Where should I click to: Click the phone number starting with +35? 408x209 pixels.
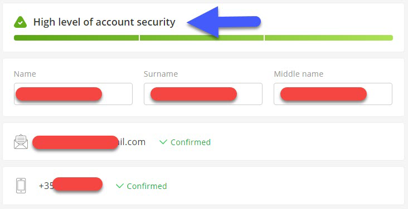pos(71,186)
